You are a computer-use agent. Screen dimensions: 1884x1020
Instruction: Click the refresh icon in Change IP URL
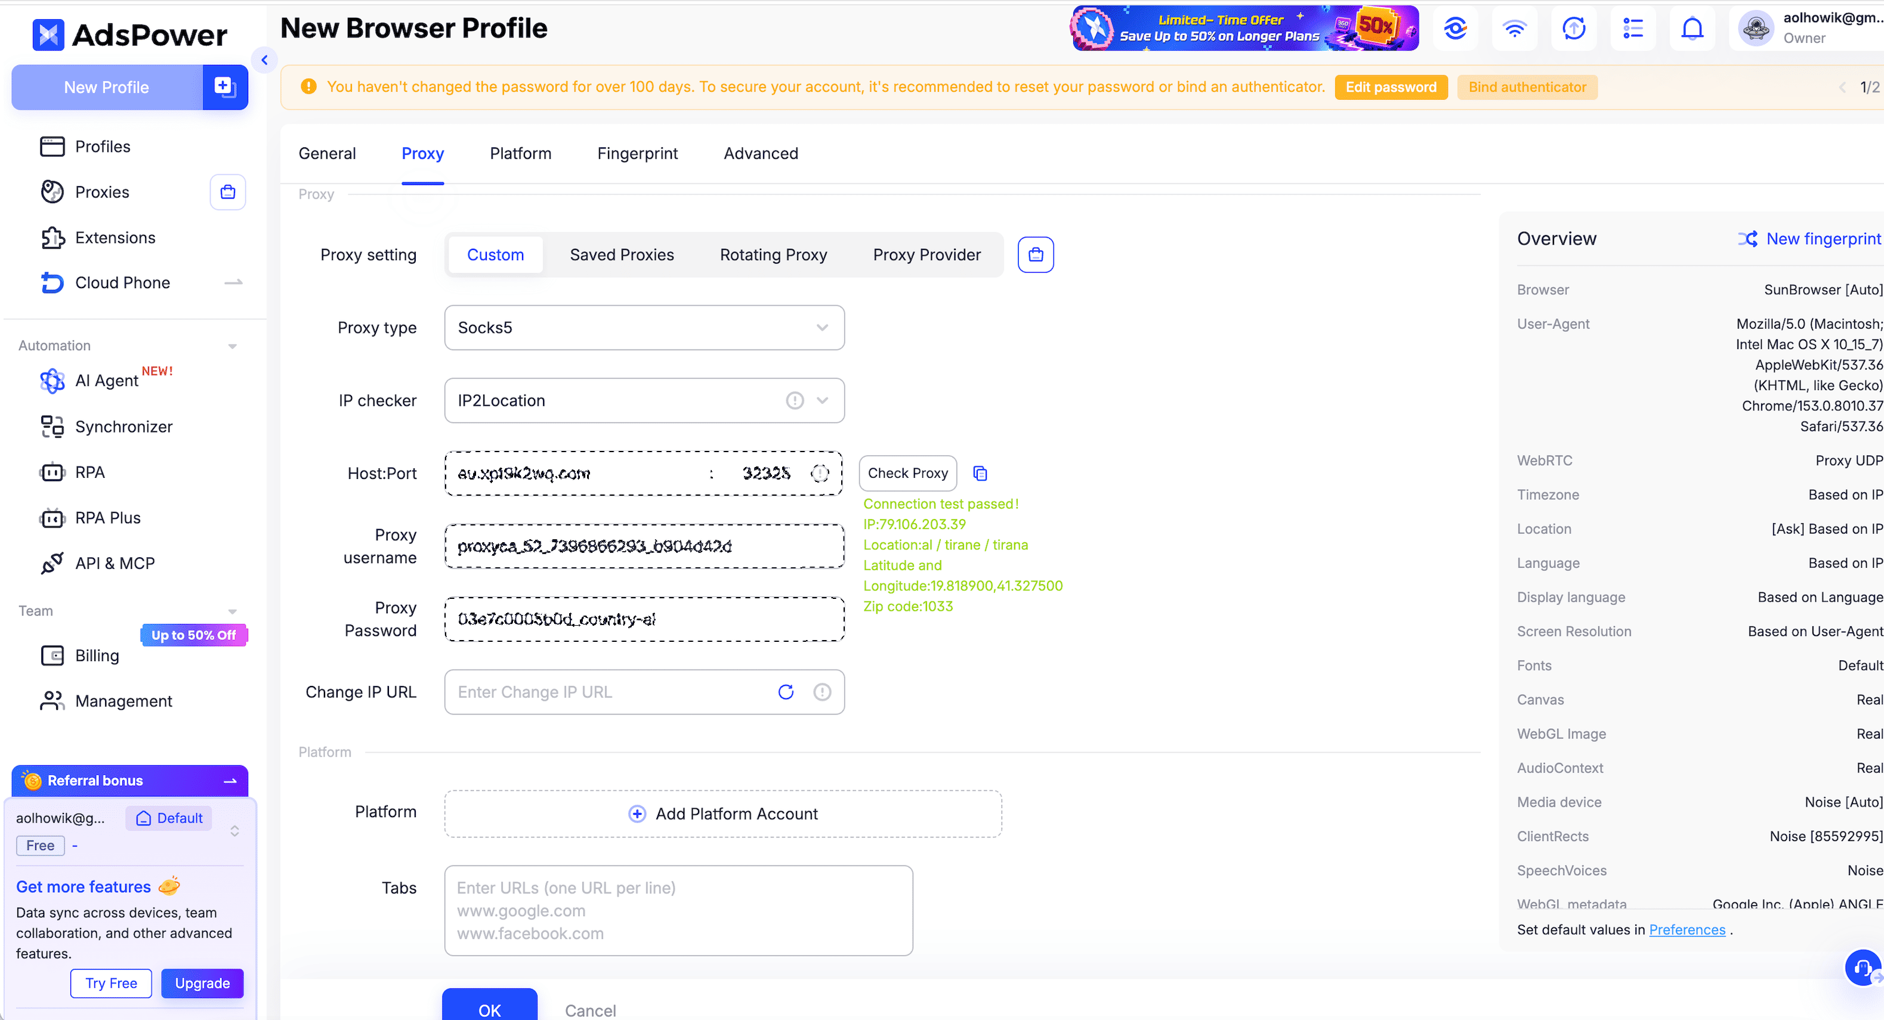click(x=786, y=692)
